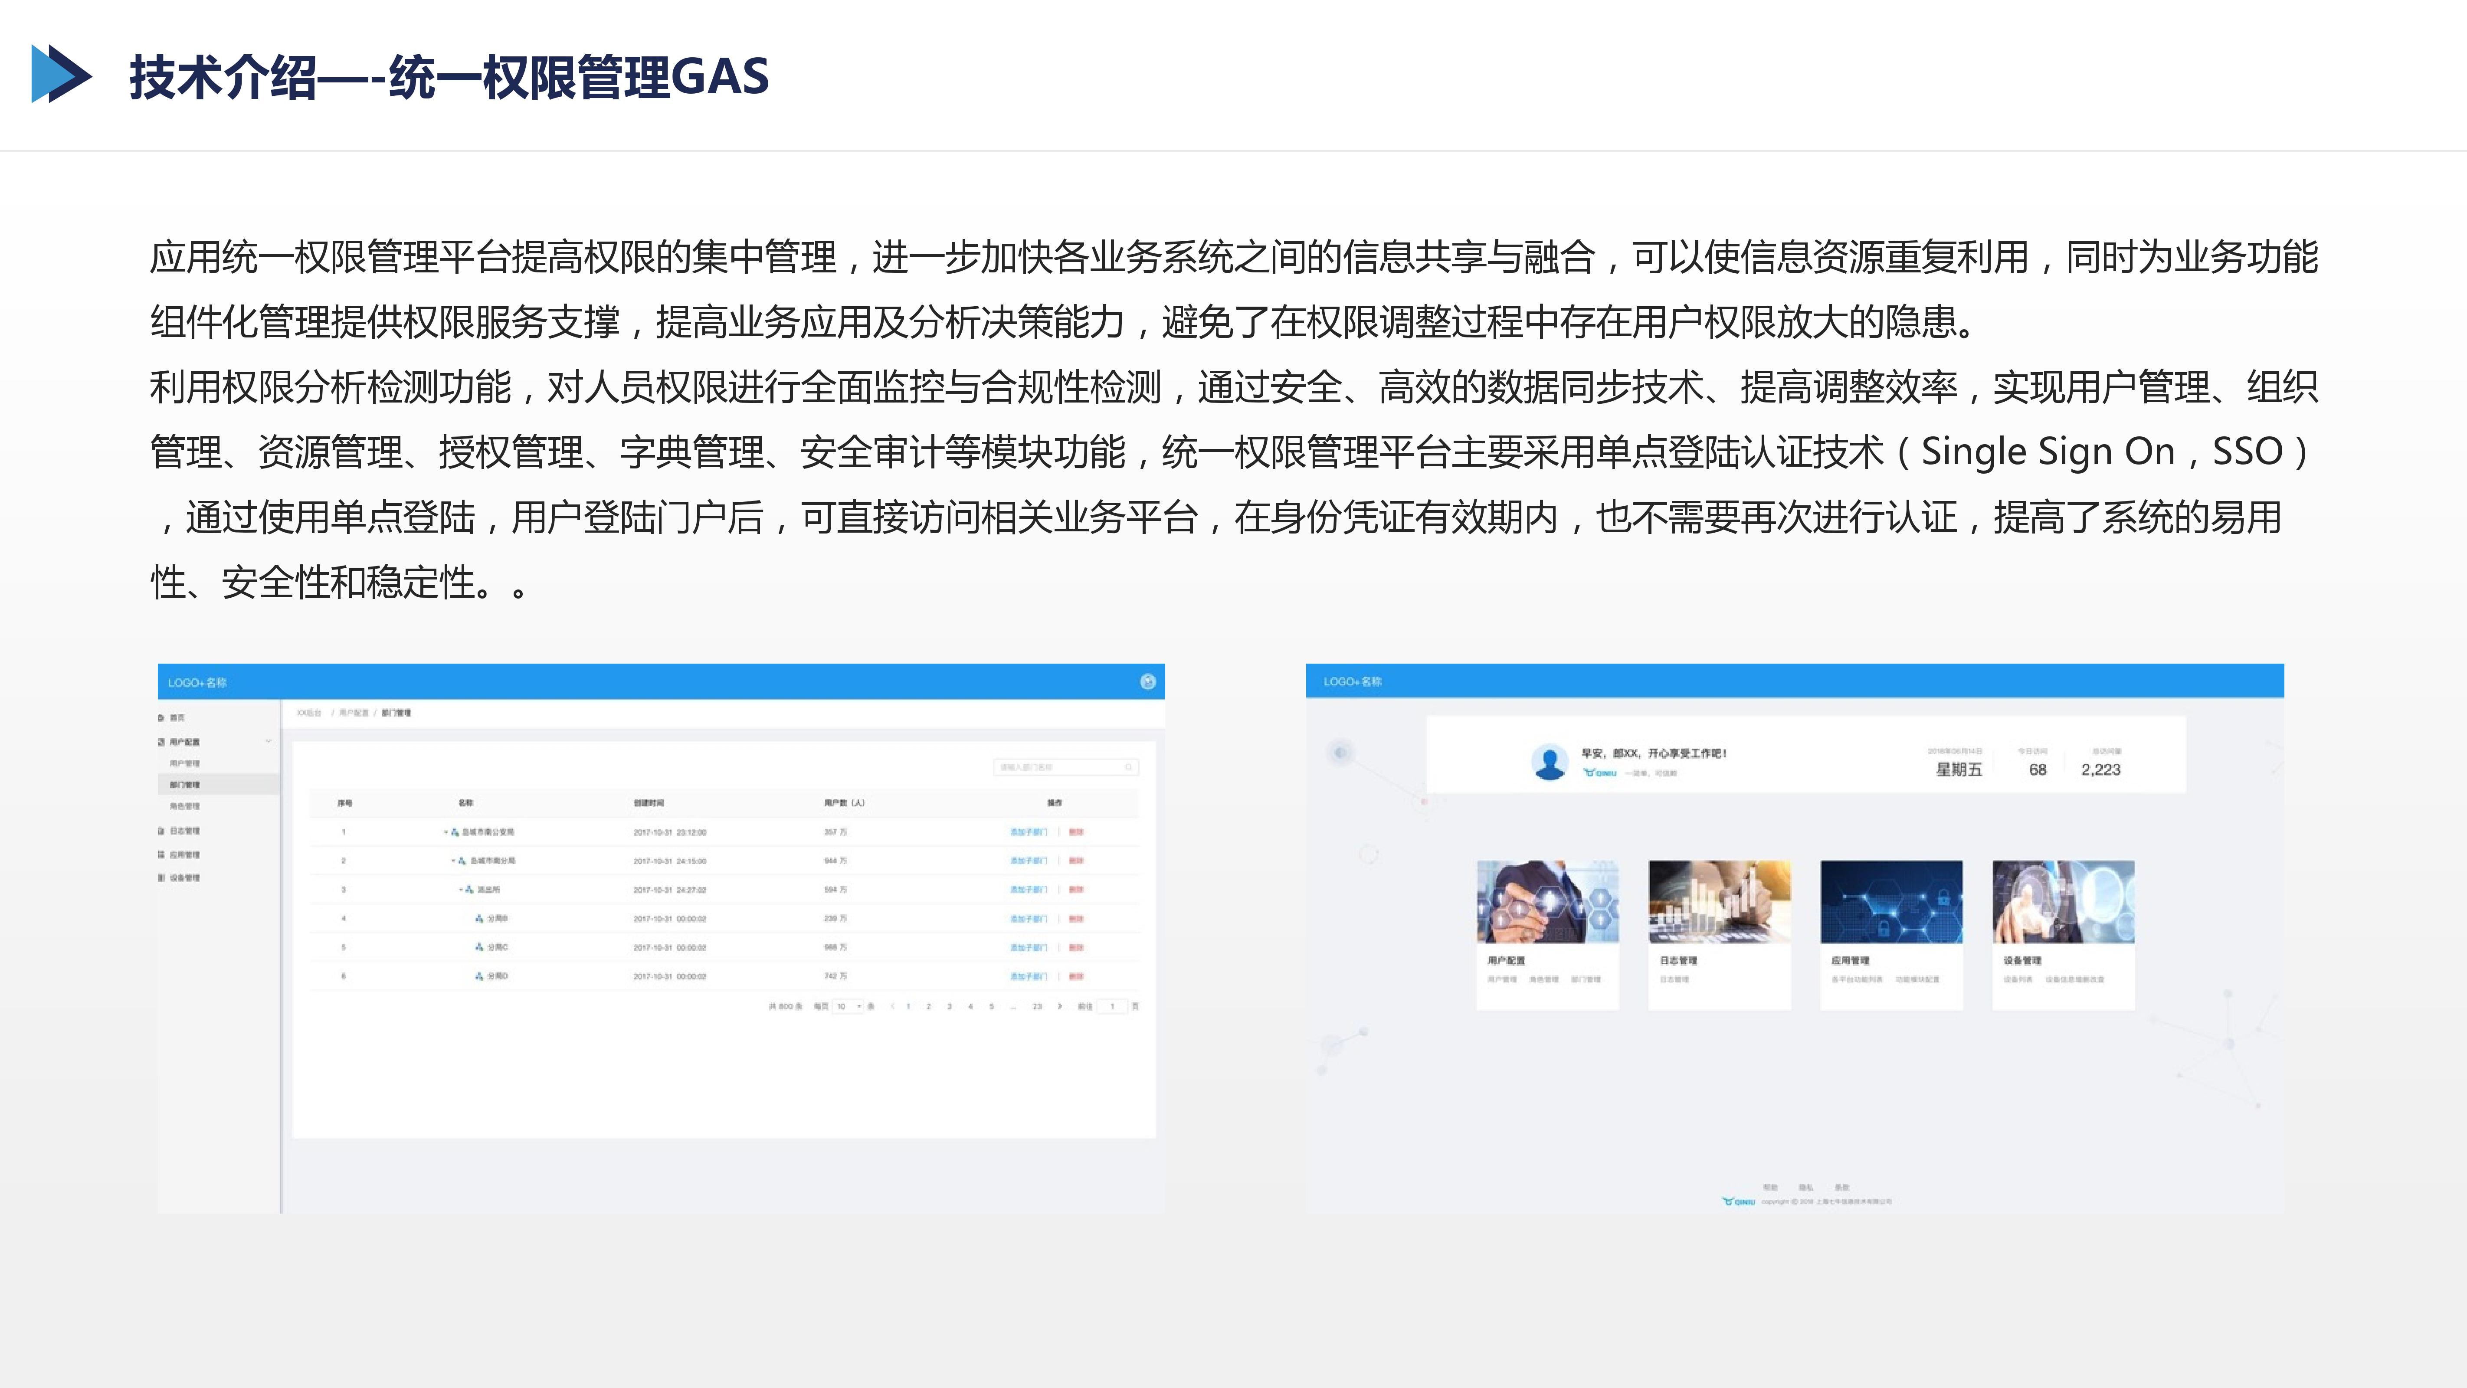
Task: Click the 隐私 link in the footer
Action: point(1806,1187)
